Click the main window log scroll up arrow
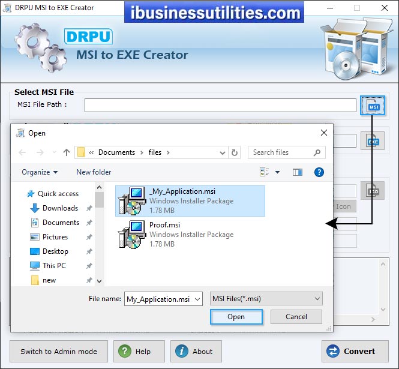The width and height of the screenshot is (399, 369). tap(383, 264)
